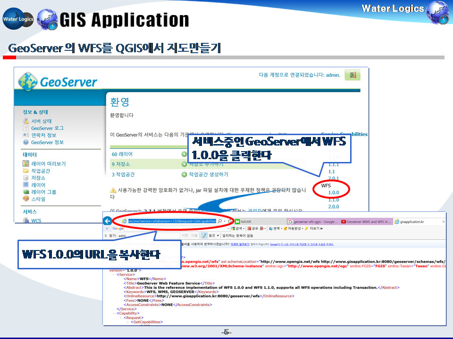Screen dimensions: 453x339
Task: Click the GeoServer 정보 help icon
Action: (25, 142)
